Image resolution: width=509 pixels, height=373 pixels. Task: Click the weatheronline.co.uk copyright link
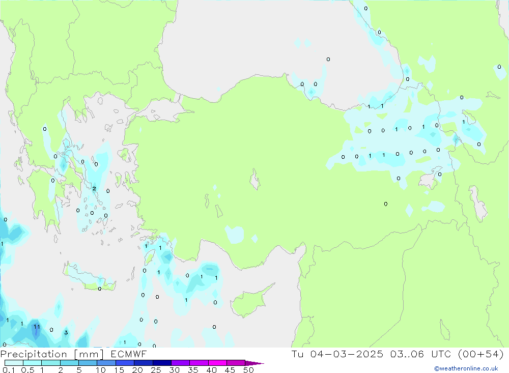click(x=466, y=368)
